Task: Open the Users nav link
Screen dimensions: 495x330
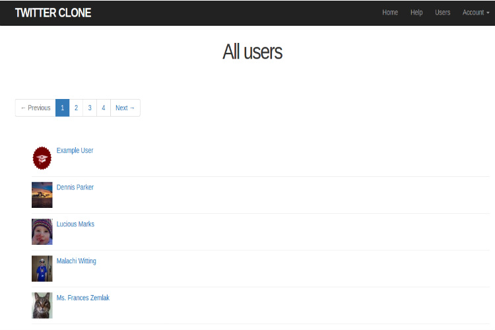Action: 442,13
